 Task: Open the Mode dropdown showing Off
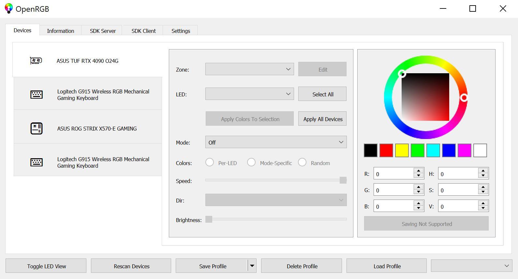[276, 142]
